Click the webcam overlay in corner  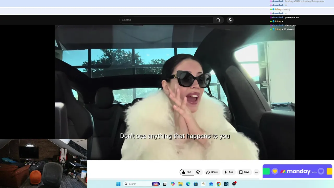(44, 163)
